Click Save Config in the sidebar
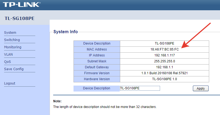 (x=14, y=69)
